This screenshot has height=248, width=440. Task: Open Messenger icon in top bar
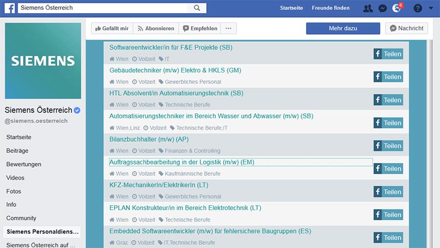click(383, 8)
